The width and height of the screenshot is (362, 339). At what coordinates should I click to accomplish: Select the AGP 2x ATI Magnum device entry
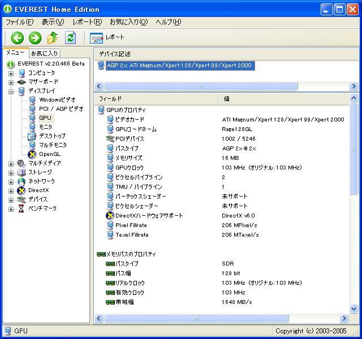coord(180,66)
